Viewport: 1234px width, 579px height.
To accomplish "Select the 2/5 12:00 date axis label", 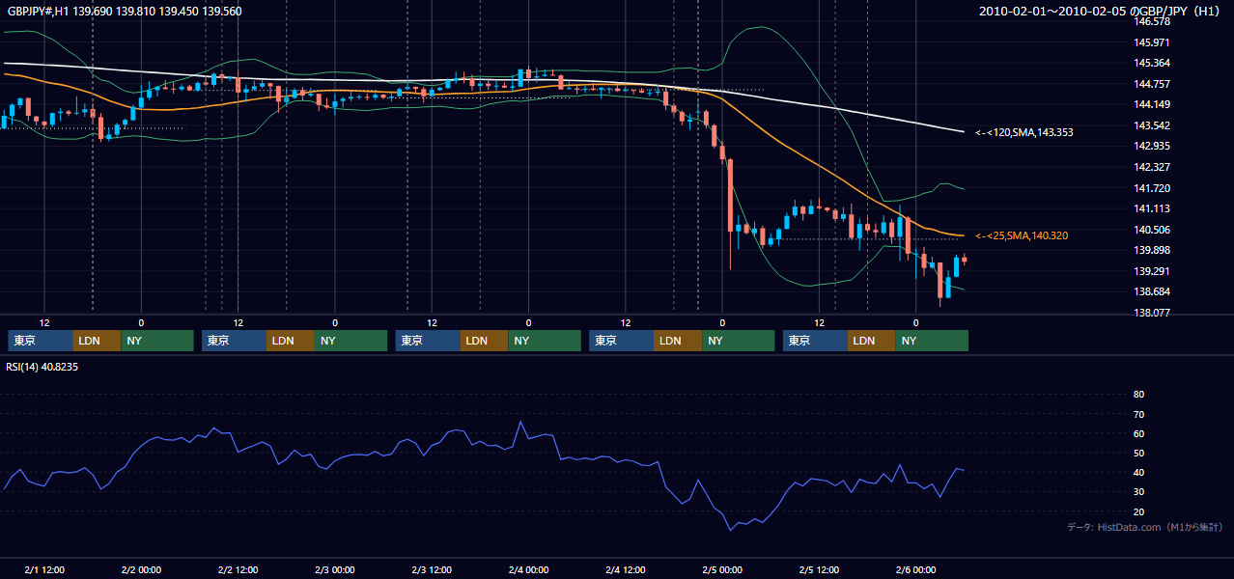I will click(x=819, y=569).
